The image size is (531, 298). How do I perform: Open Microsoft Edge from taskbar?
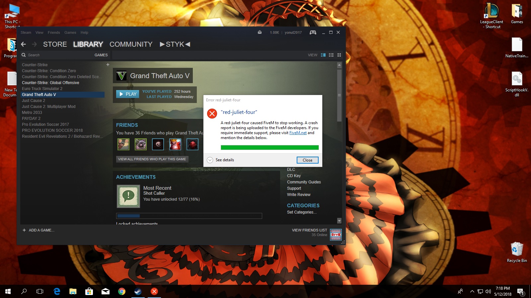point(57,291)
